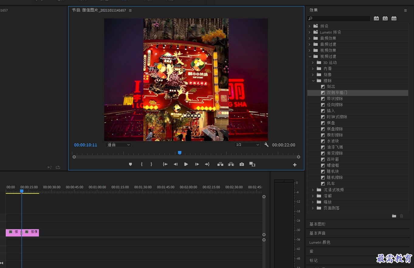
Task: Delete custom item trash icon in Effects
Action: [x=402, y=216]
